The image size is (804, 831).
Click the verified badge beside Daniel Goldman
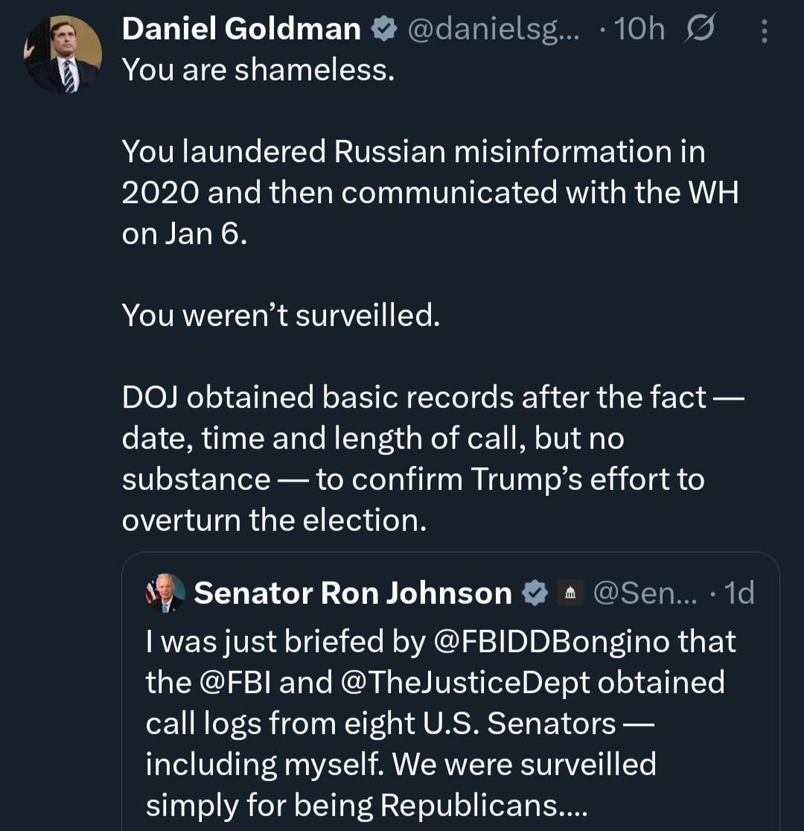[x=381, y=29]
